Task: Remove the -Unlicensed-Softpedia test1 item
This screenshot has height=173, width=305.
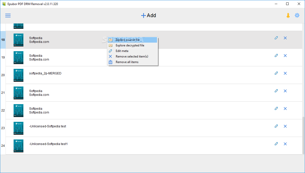Action: (x=285, y=144)
